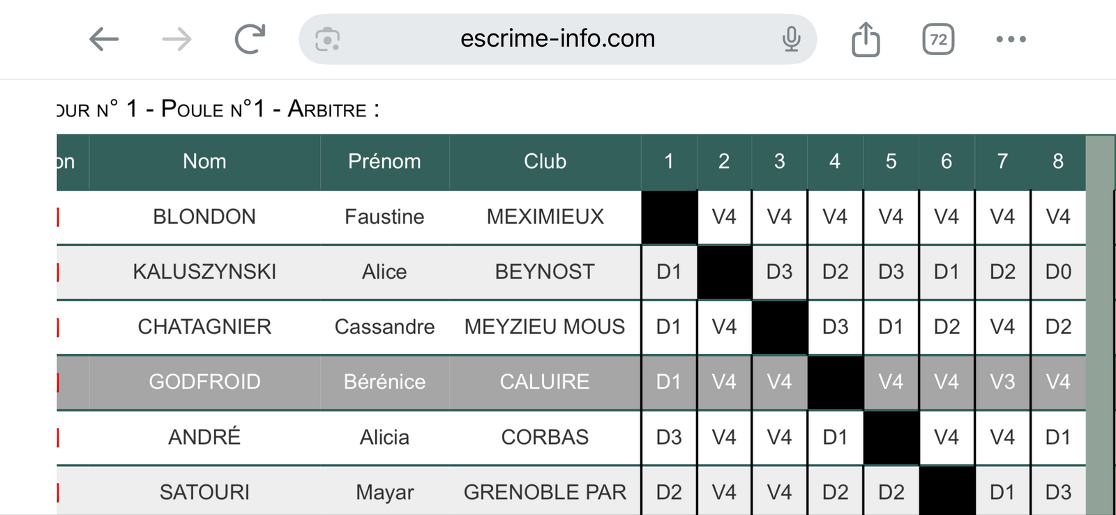Select the Prénom column header
Viewport: 1116px width, 515px height.
point(384,162)
